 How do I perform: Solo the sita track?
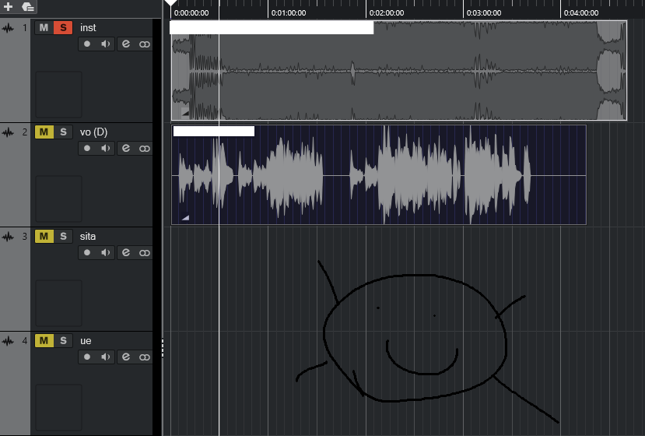coord(63,236)
